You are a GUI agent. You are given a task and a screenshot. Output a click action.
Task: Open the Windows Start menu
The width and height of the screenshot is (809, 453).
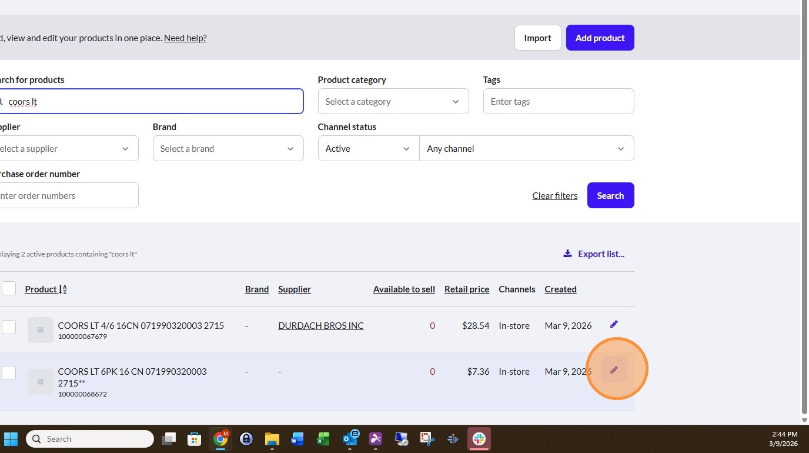point(11,439)
